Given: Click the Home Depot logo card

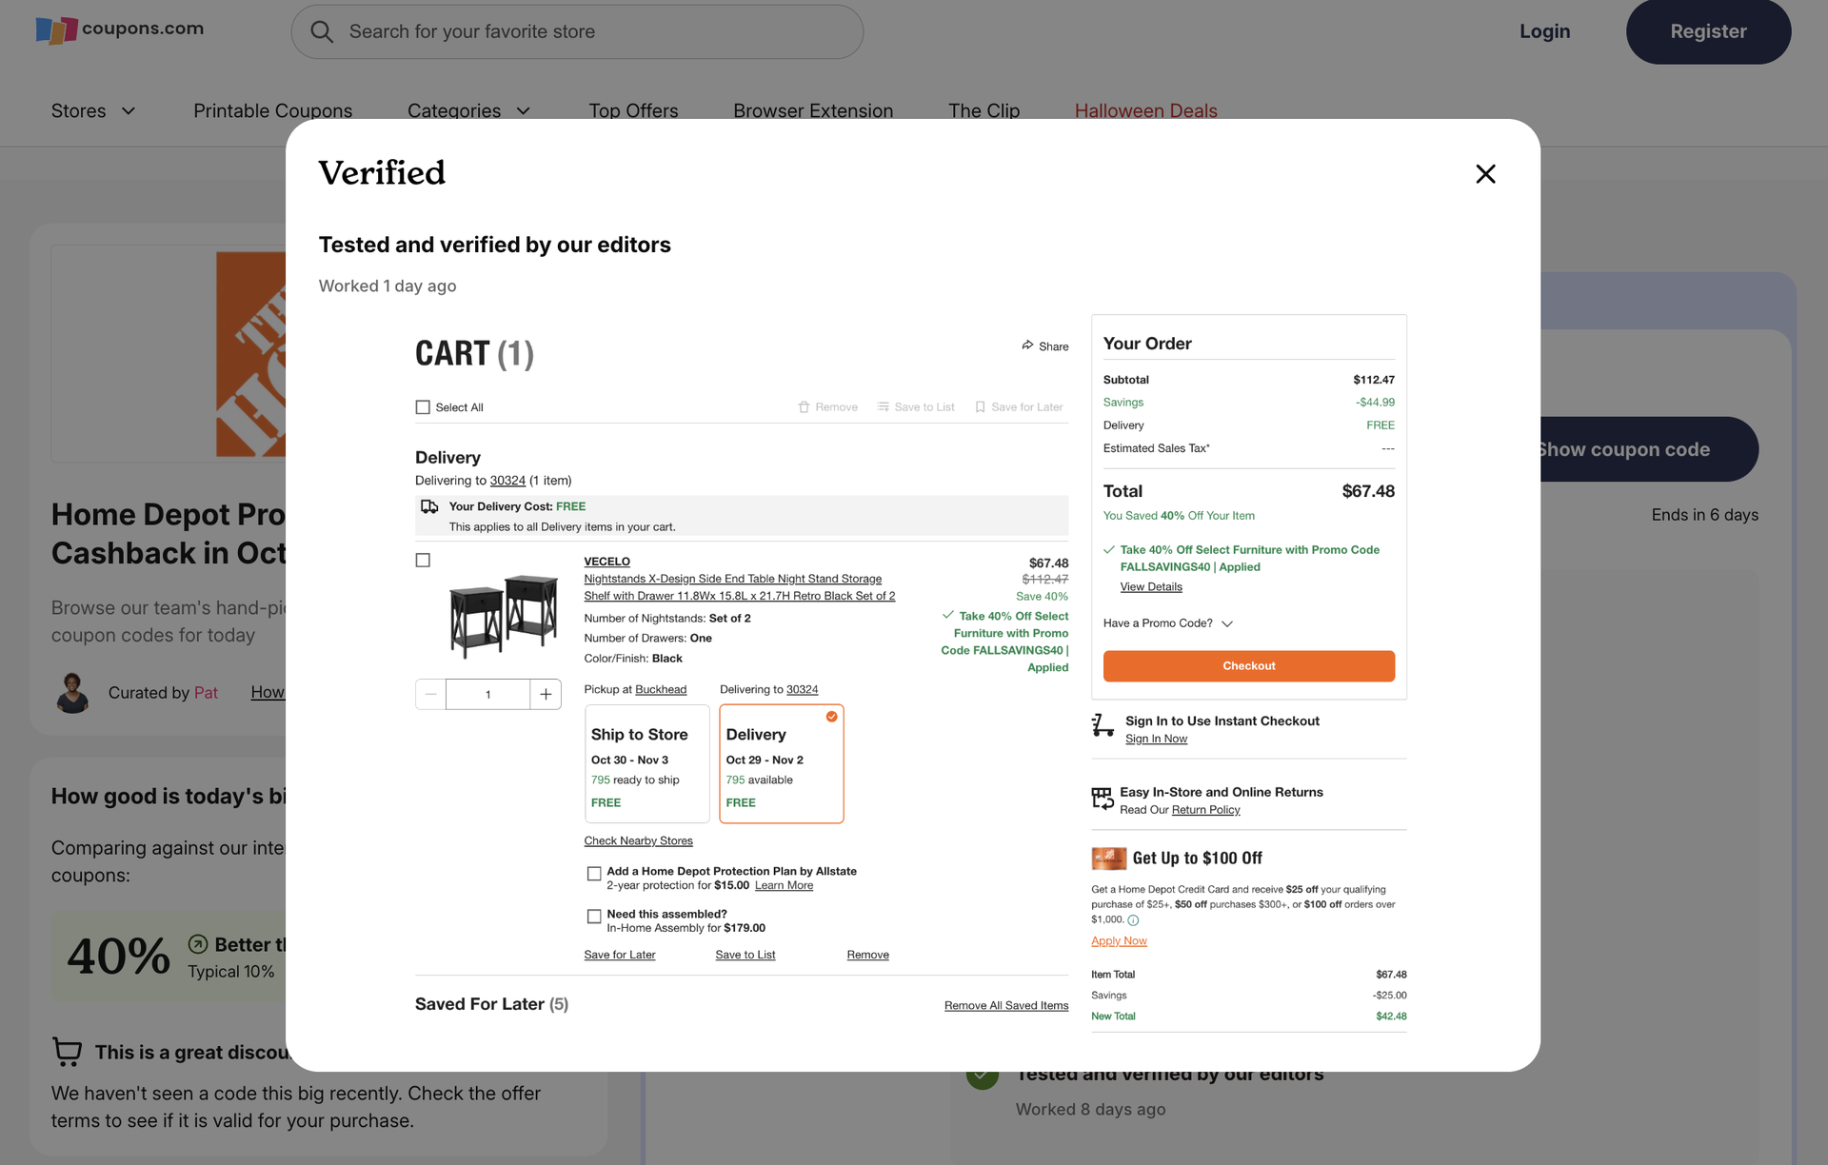Looking at the screenshot, I should [x=169, y=354].
